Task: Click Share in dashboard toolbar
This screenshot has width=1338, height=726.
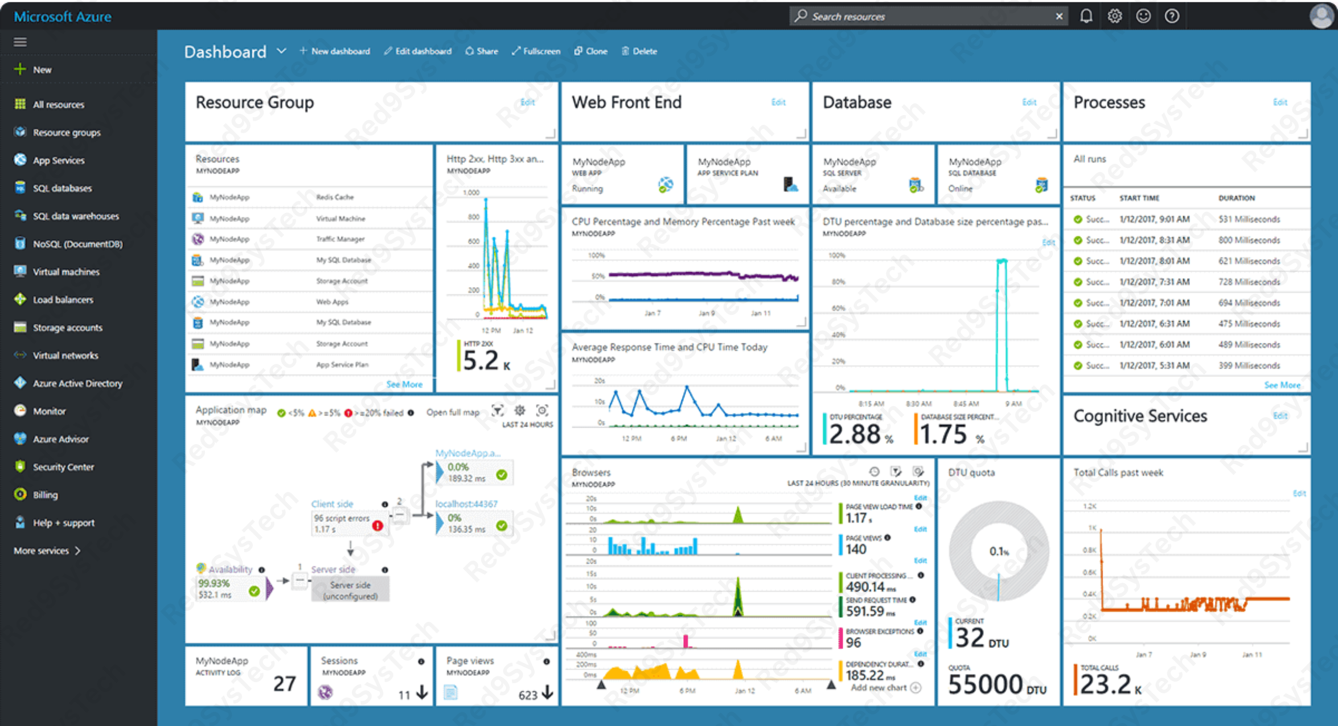Action: pyautogui.click(x=481, y=51)
